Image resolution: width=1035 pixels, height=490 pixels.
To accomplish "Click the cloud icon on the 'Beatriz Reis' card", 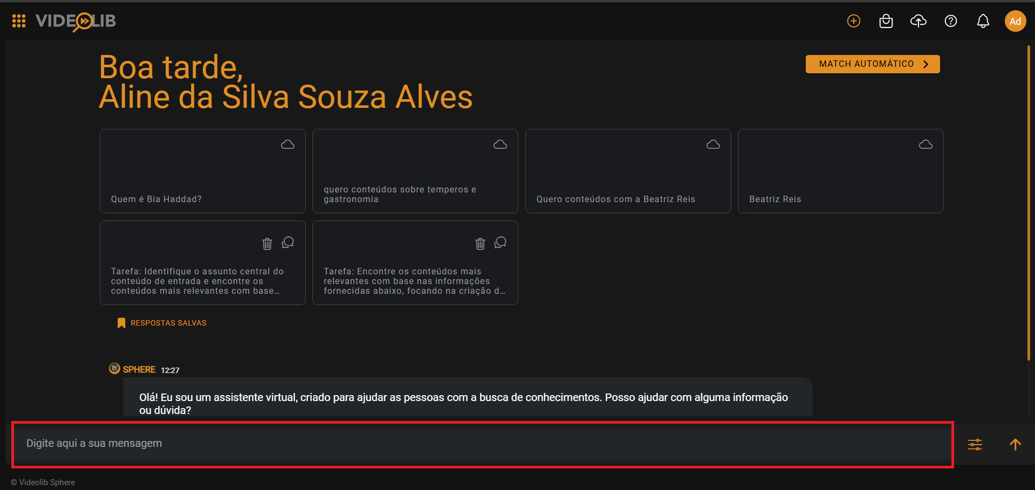I will coord(926,144).
